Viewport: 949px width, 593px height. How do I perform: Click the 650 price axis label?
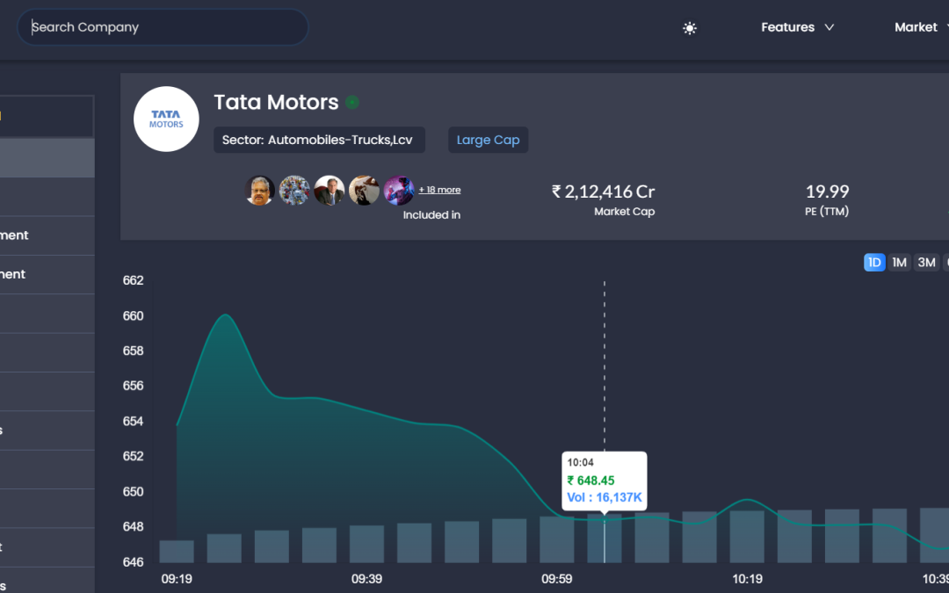(134, 491)
